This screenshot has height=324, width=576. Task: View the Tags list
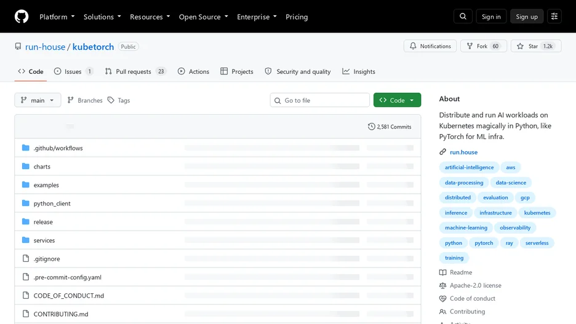(x=119, y=100)
